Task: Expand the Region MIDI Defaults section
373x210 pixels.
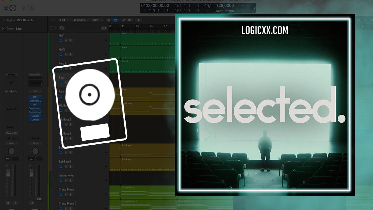Action: pos(3,20)
